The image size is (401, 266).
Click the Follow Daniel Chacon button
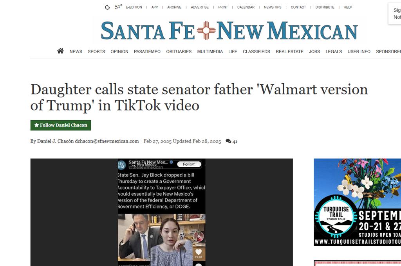[61, 125]
